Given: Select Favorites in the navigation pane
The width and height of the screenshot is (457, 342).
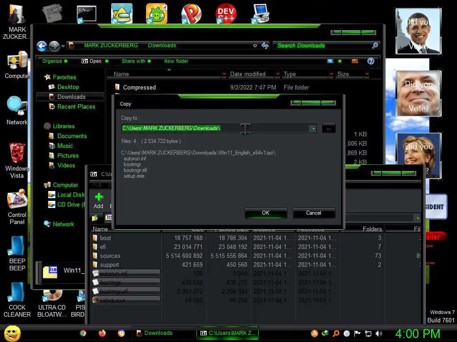Looking at the screenshot, I should [64, 77].
